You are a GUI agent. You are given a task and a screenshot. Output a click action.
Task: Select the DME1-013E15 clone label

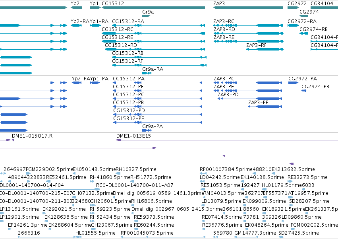133,136
